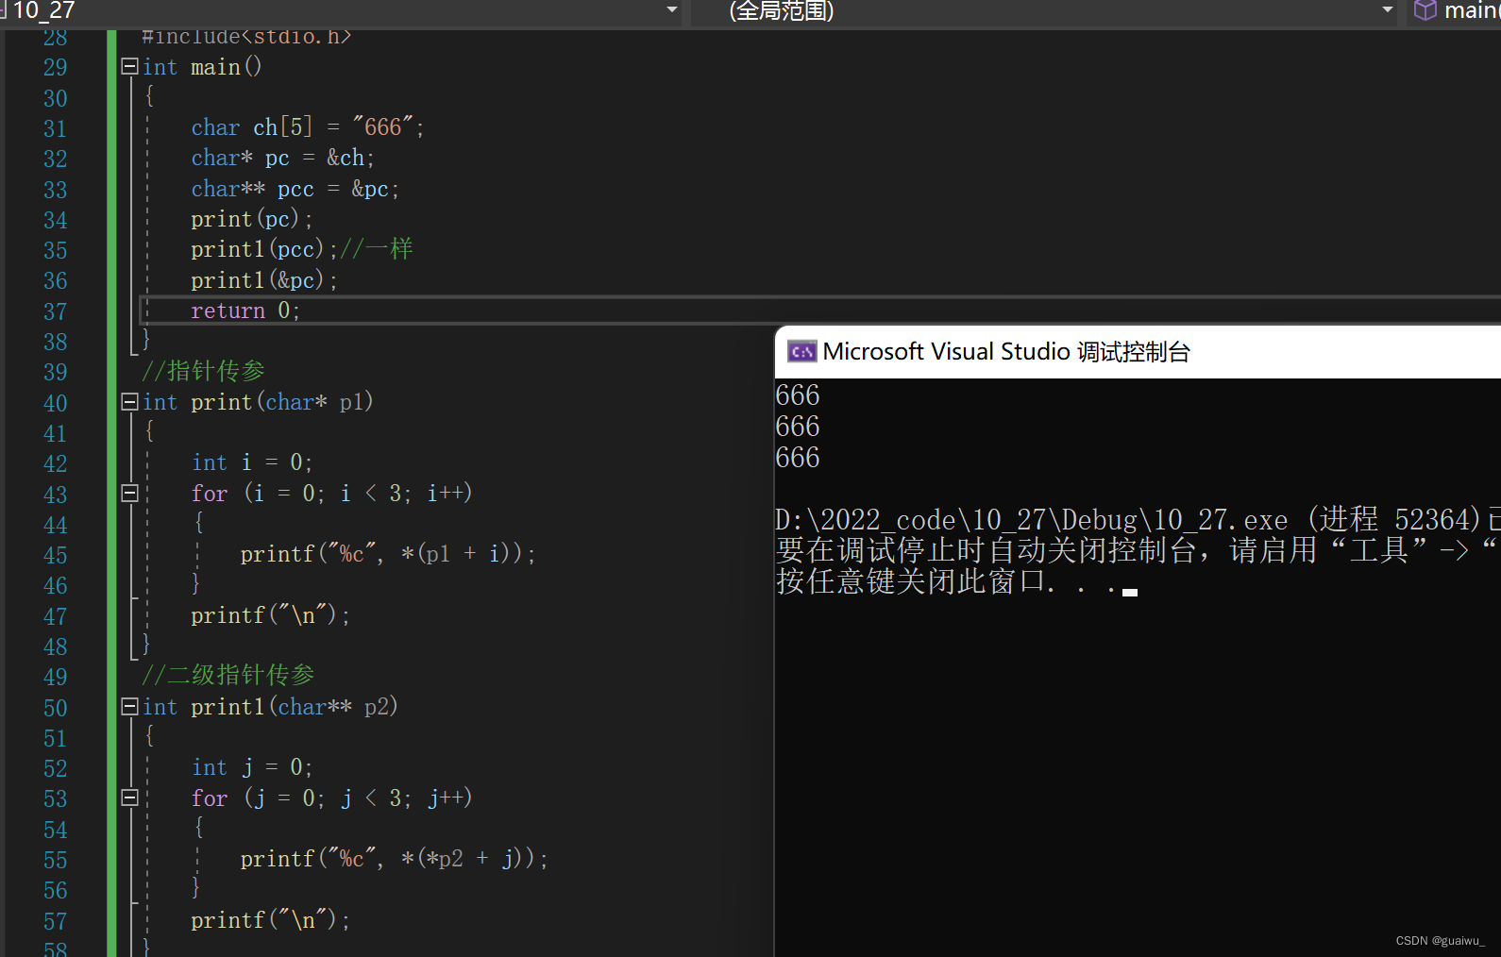Click line number 55 in the gutter
Viewport: 1501px width, 957px height.
(56, 860)
